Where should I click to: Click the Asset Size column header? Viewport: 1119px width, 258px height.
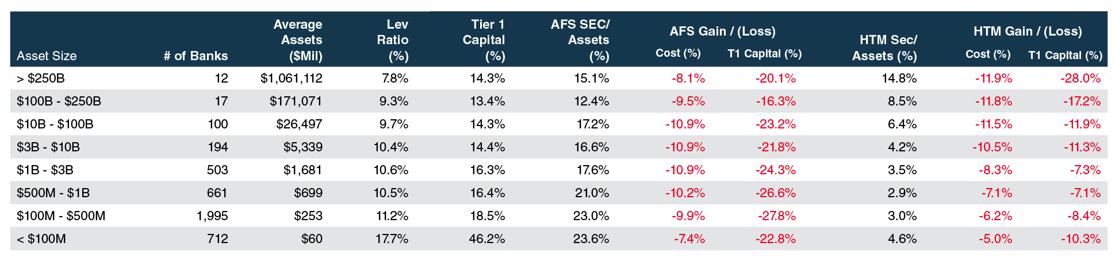(x=47, y=56)
